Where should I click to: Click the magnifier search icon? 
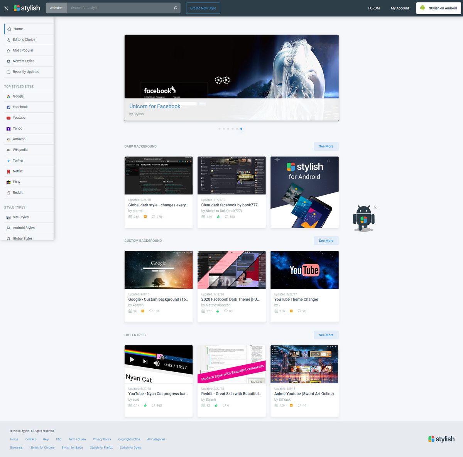pyautogui.click(x=176, y=8)
